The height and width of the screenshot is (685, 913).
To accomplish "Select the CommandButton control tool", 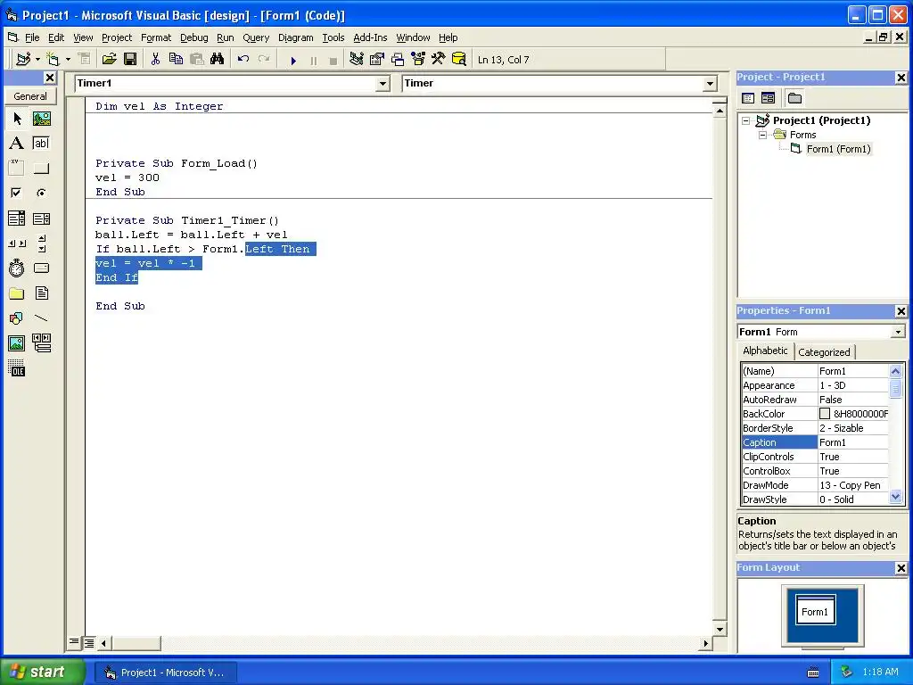I will 41,169.
